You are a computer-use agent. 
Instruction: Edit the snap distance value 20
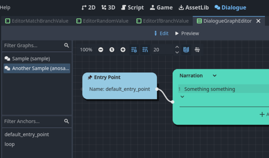point(162,50)
